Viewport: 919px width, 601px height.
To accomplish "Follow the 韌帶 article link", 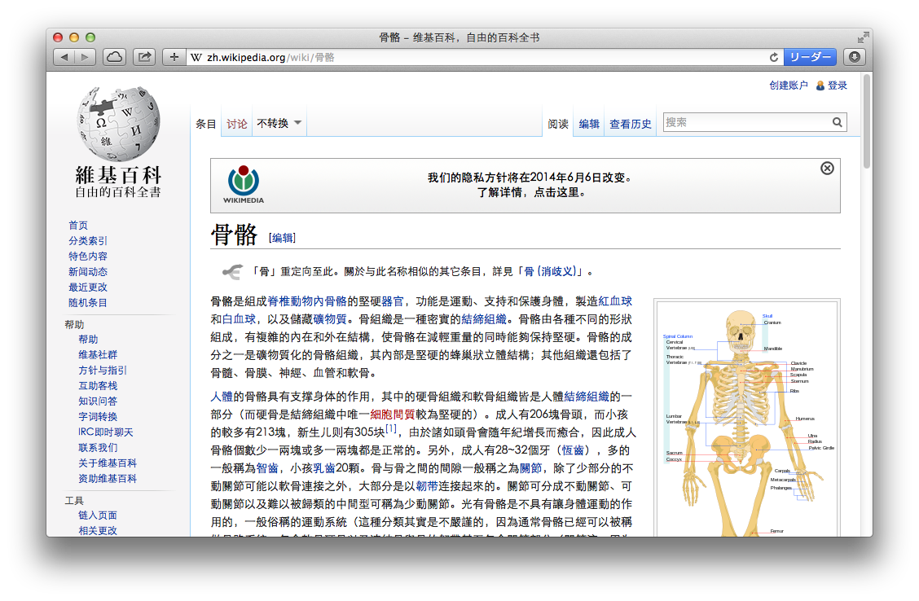I will click(x=427, y=486).
